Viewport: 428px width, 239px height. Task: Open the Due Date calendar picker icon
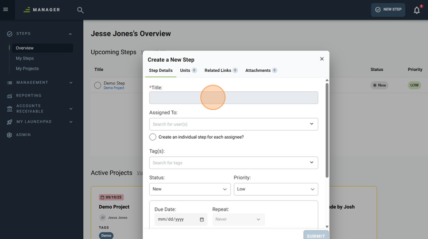click(202, 220)
